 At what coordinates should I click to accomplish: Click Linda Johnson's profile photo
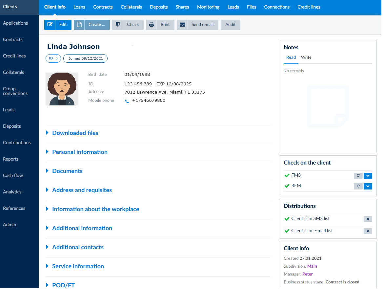tap(62, 89)
